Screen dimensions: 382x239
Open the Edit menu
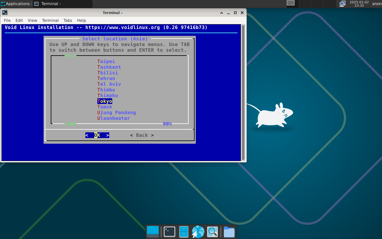19,20
